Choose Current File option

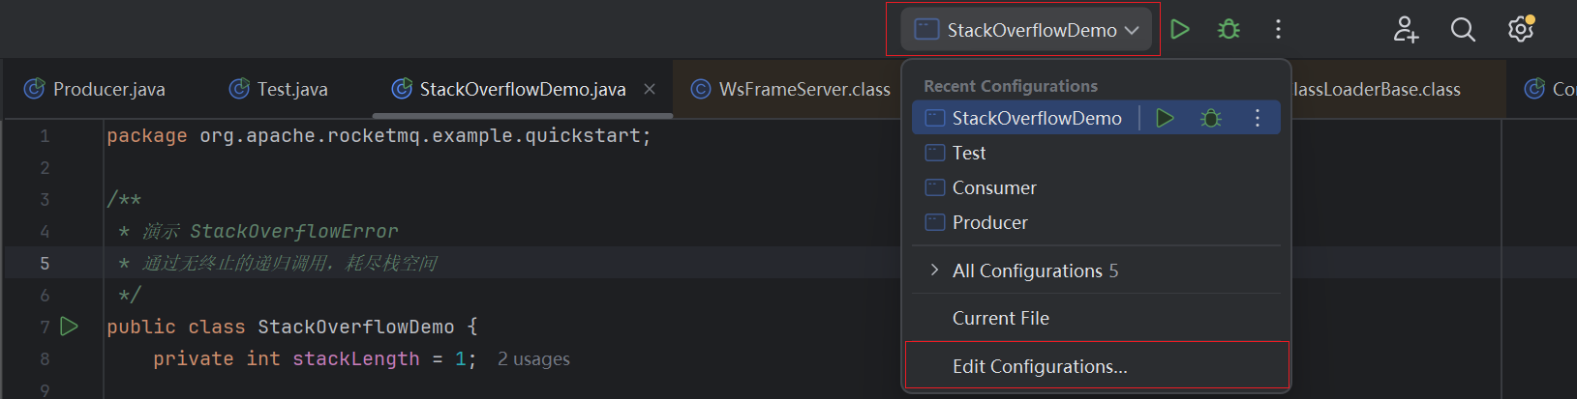click(x=1000, y=318)
